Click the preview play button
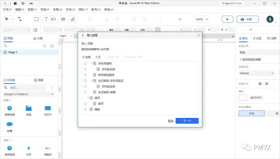This screenshot has height=159, width=280. [227, 19]
